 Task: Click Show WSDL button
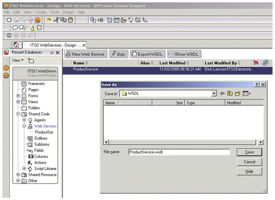click(184, 54)
